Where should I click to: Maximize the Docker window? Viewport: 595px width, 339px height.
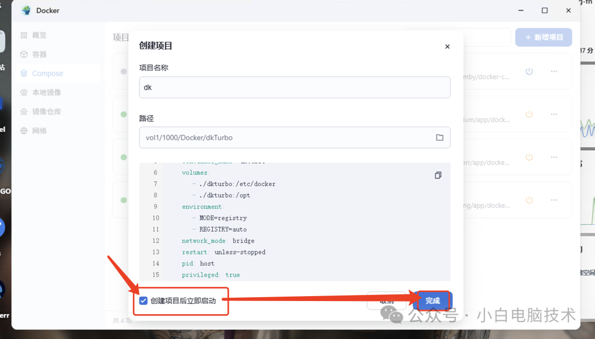[544, 10]
